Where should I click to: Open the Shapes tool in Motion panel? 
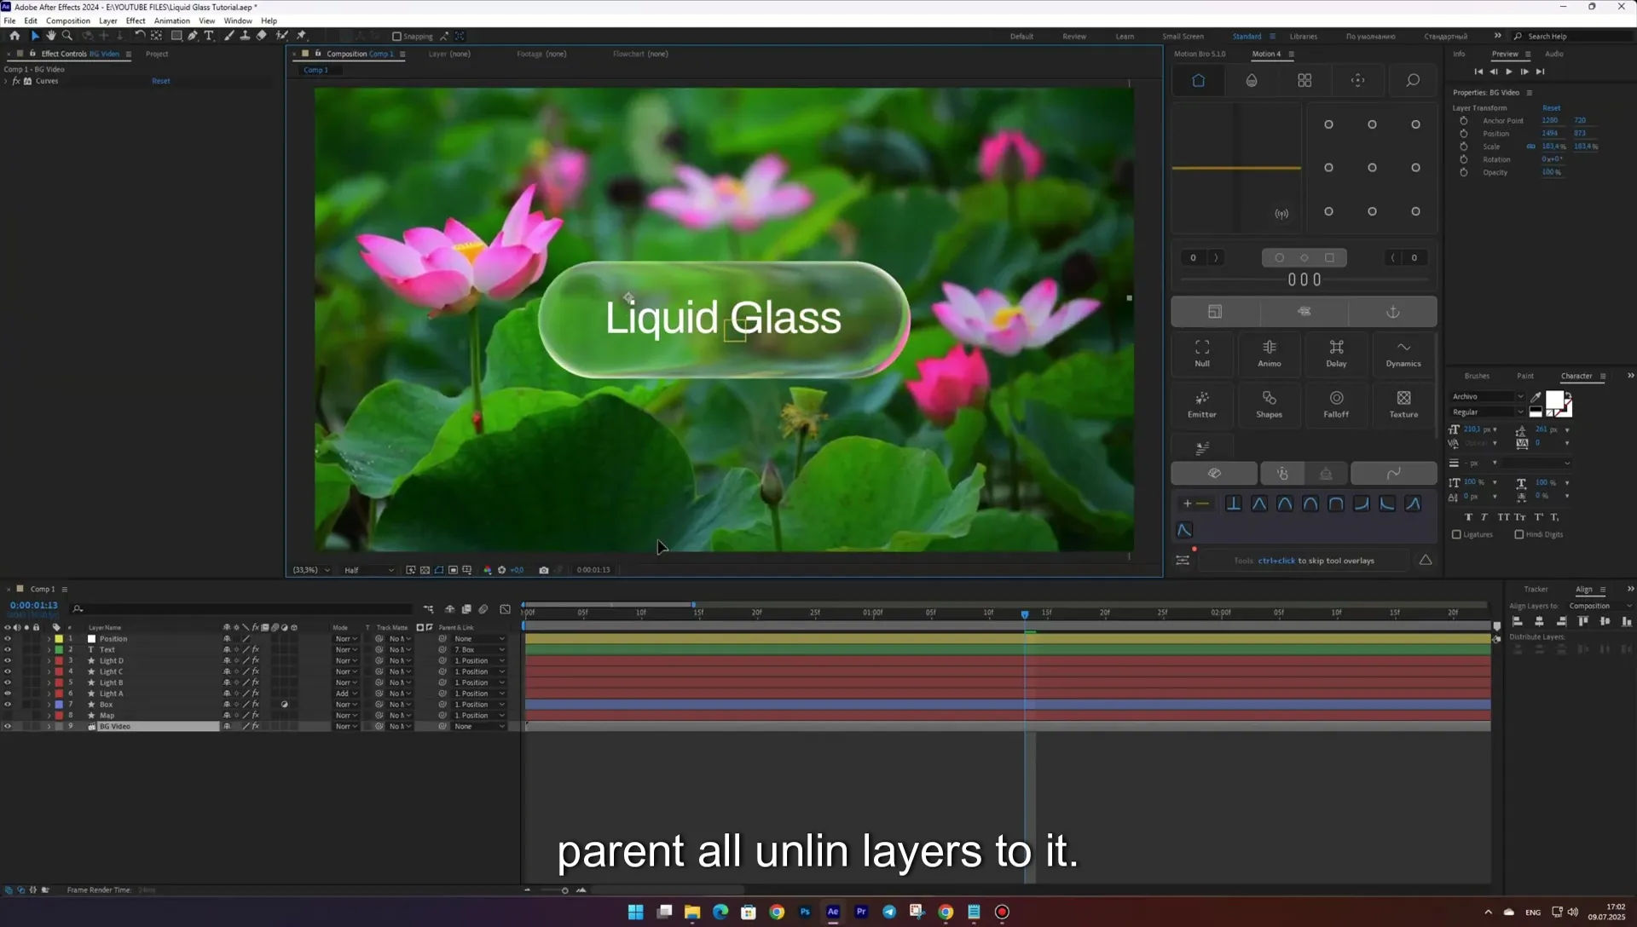[x=1269, y=405]
